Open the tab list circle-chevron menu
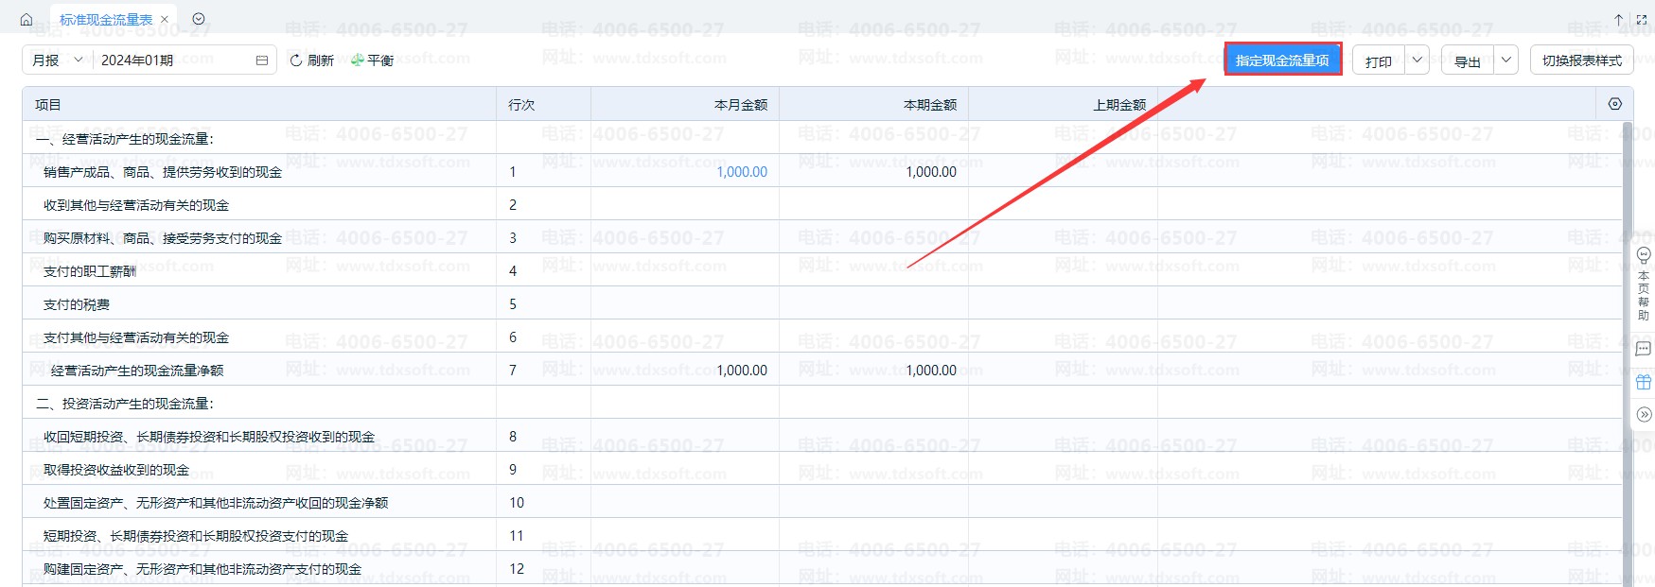Screen dimensions: 1655x587 tap(199, 19)
